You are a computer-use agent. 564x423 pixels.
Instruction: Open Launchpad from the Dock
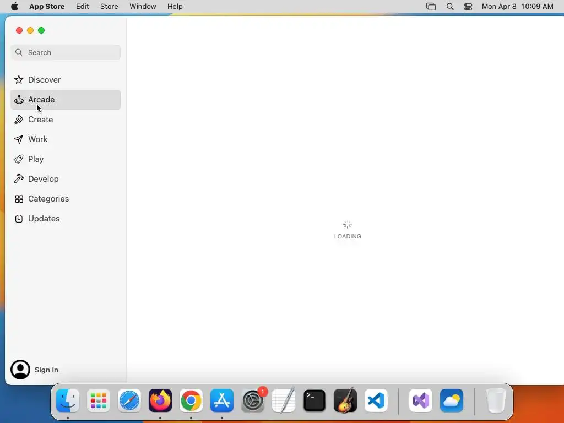pos(99,400)
